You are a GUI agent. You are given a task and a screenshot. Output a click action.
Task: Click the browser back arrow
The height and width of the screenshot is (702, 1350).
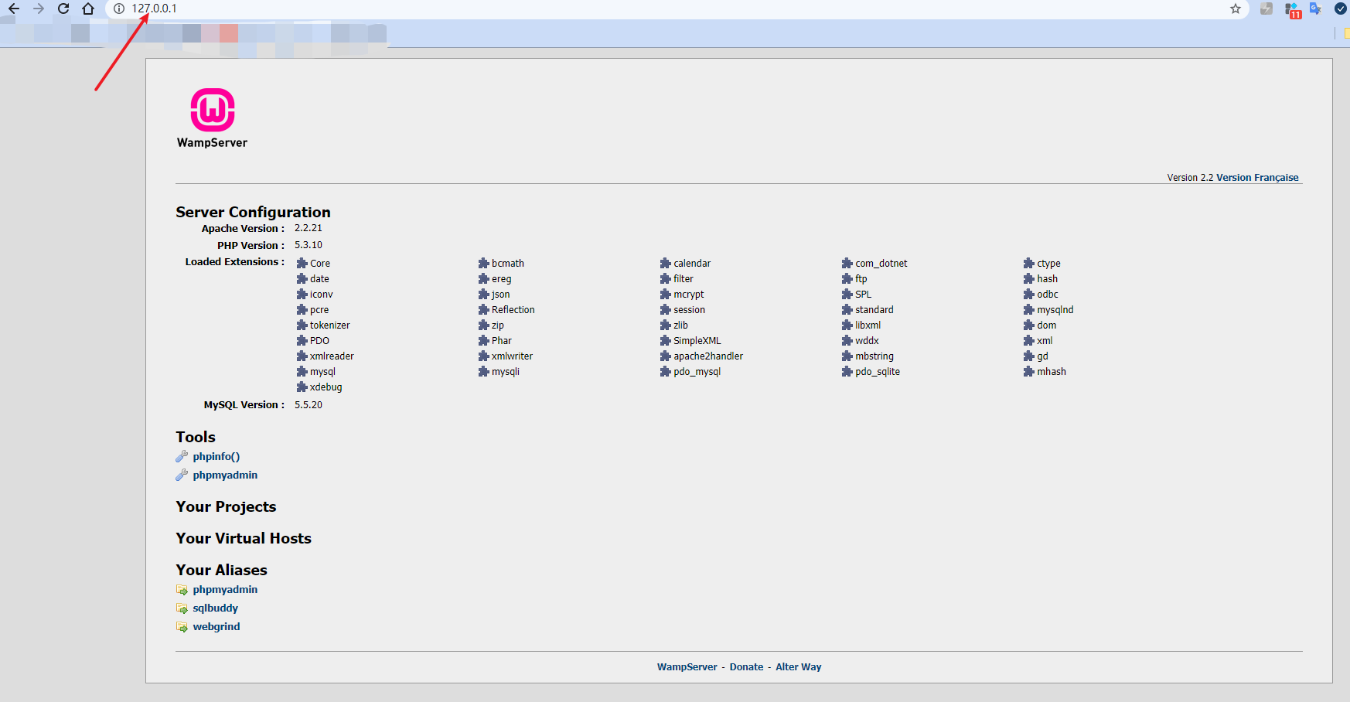coord(14,9)
